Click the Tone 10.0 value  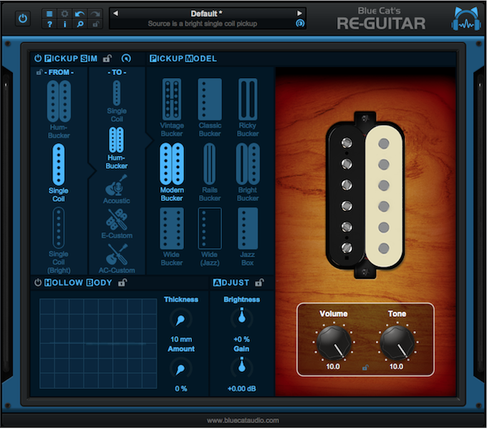396,367
